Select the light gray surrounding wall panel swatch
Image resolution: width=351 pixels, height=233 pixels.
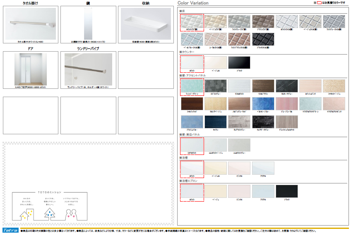coord(239,145)
